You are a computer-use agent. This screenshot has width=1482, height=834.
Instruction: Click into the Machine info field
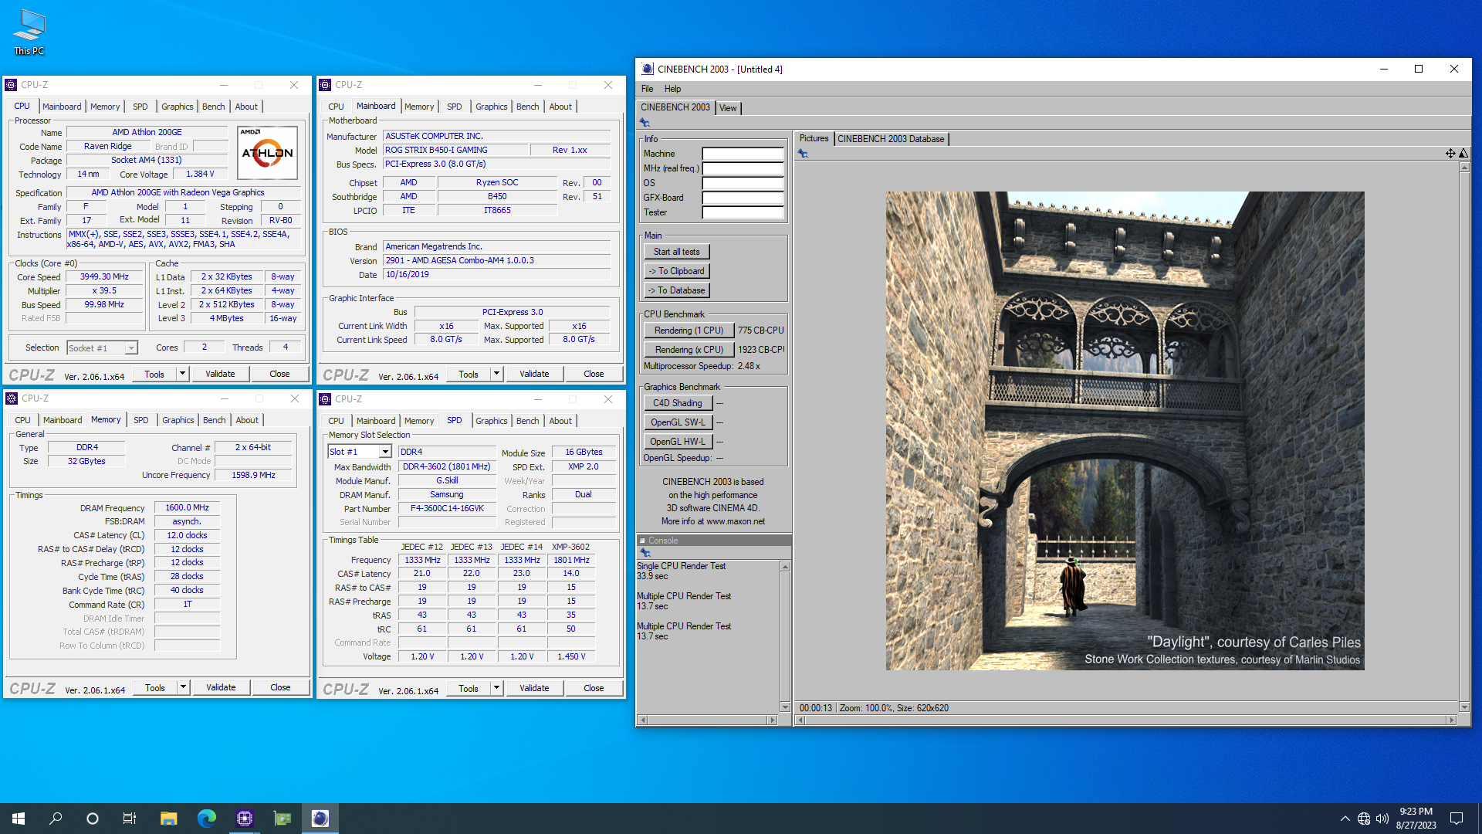tap(743, 154)
